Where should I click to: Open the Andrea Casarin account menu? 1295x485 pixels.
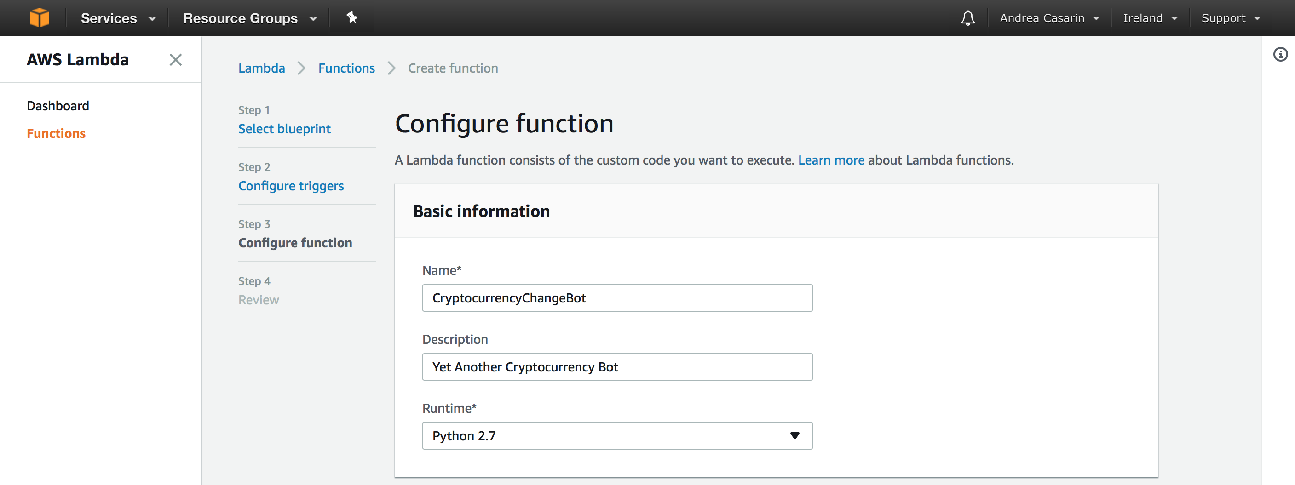pos(1050,18)
